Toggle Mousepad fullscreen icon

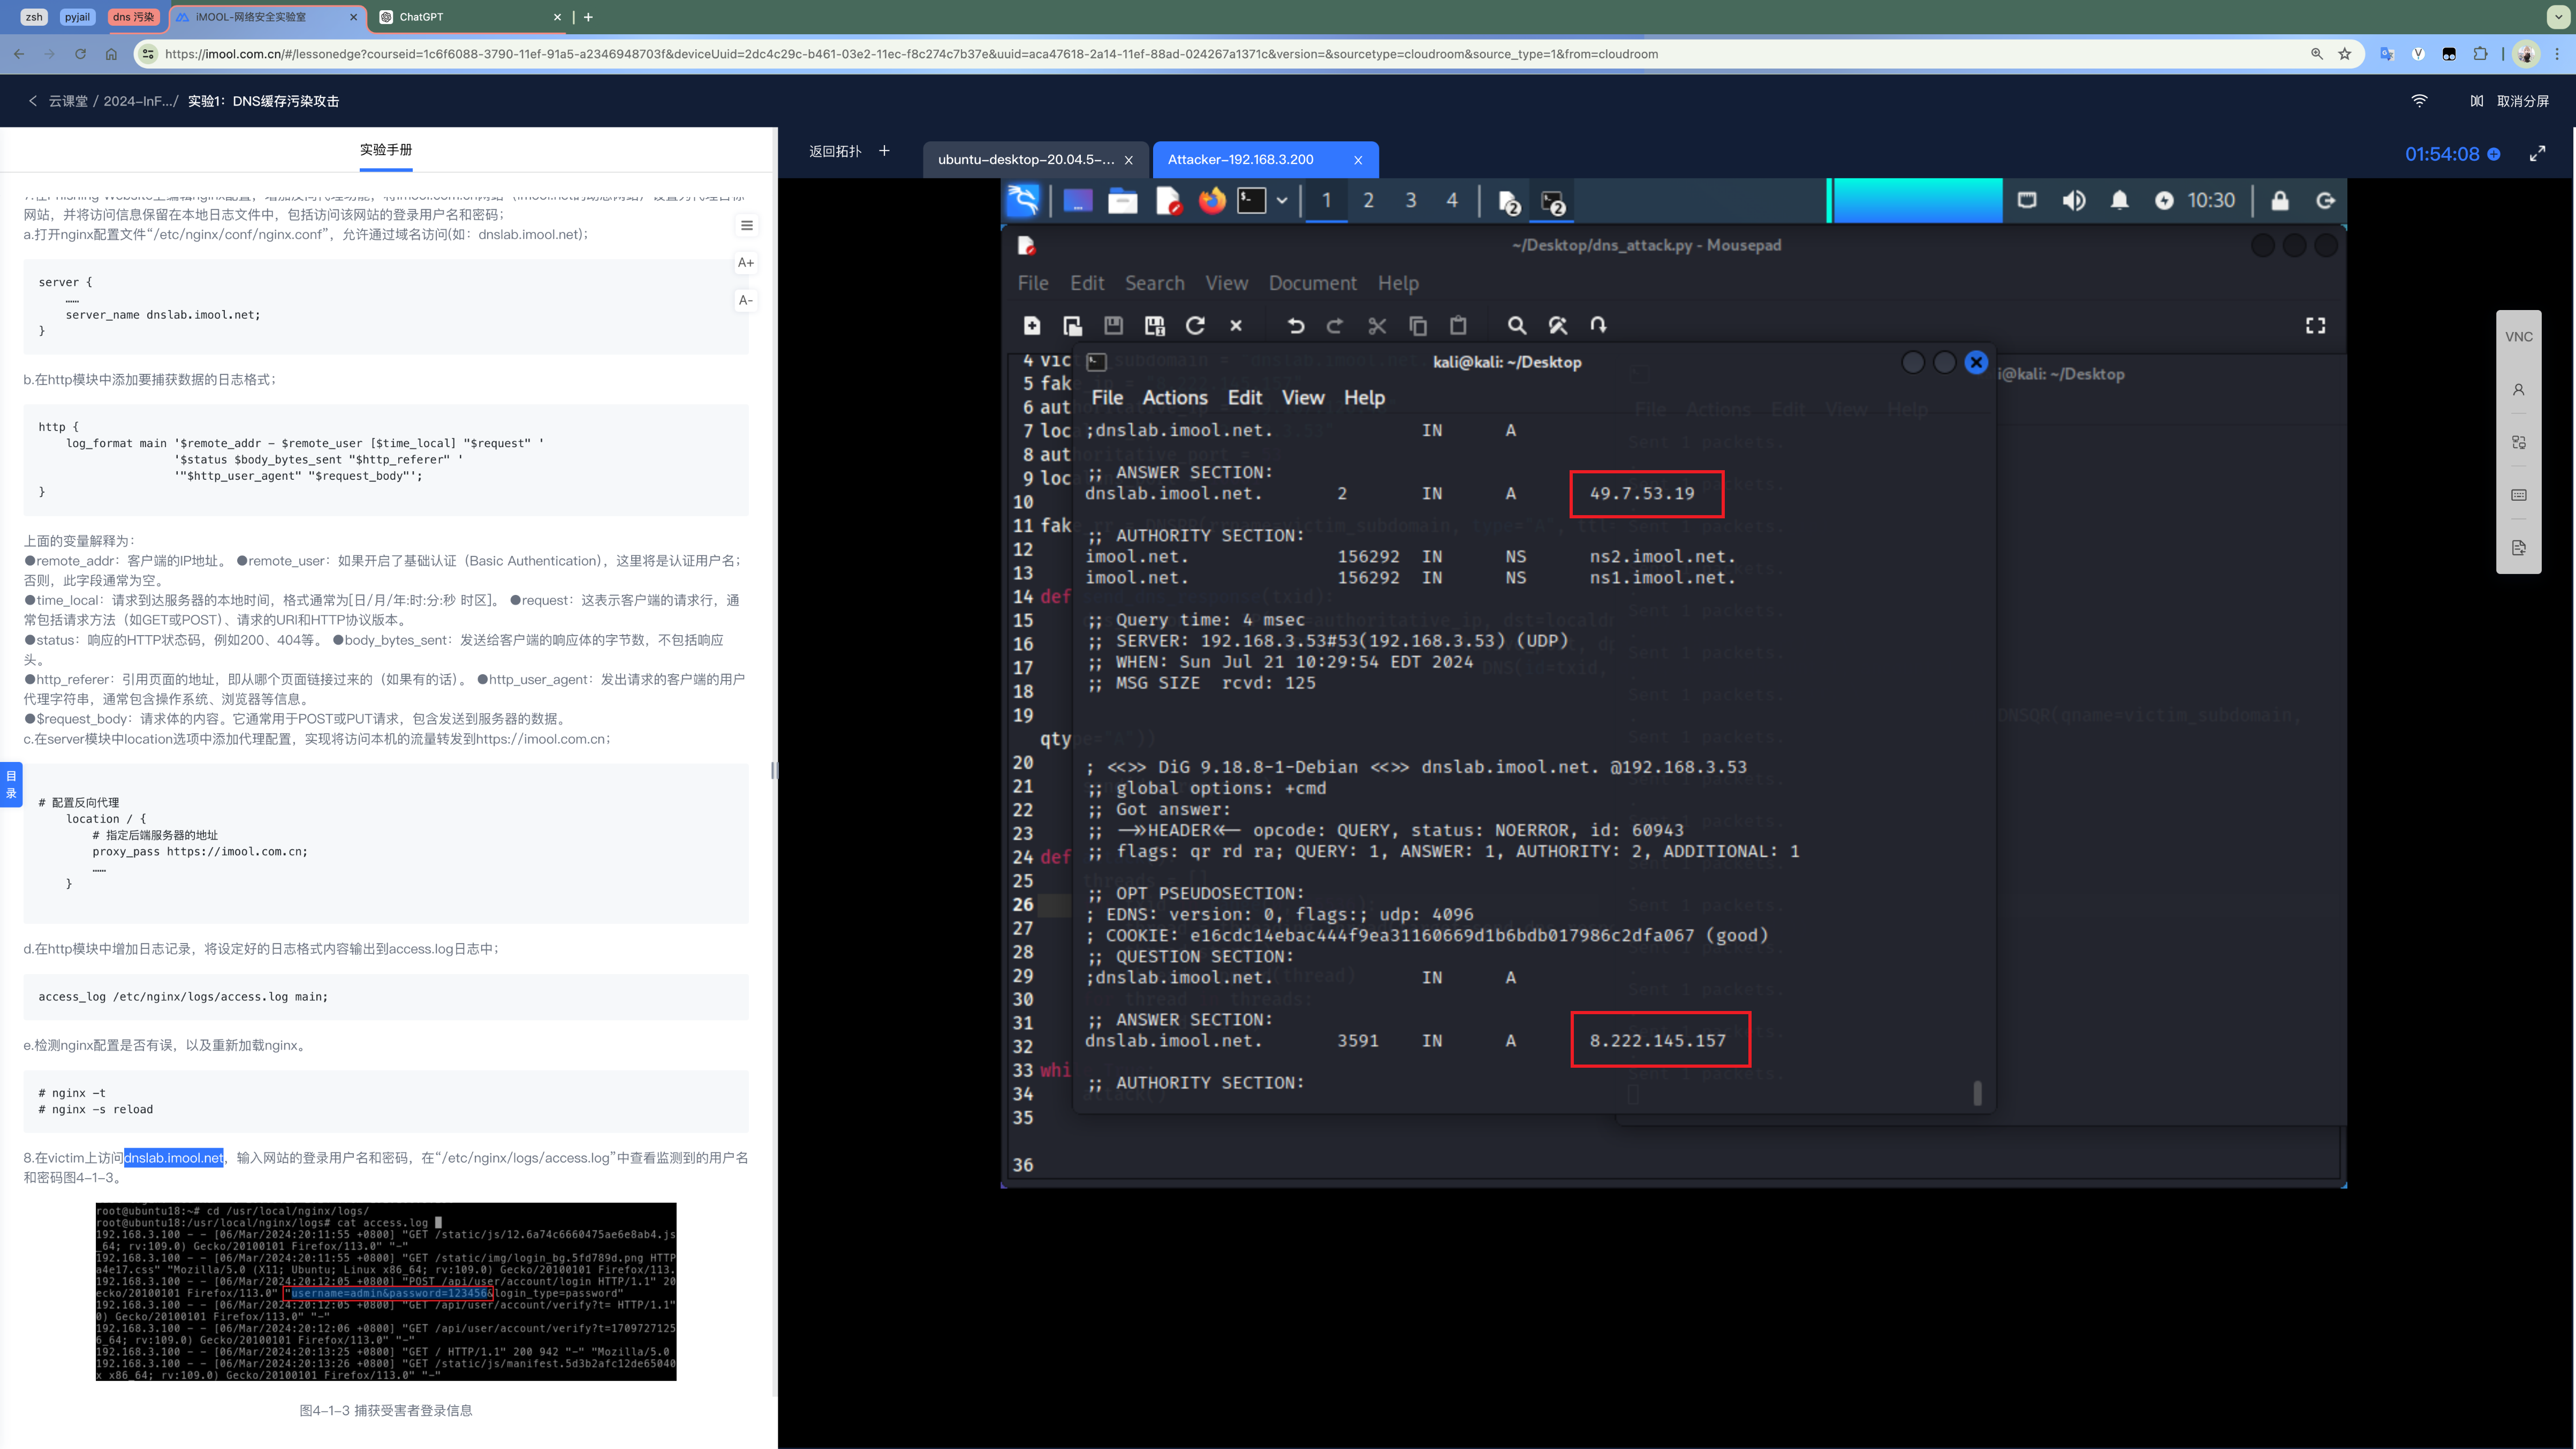[x=2315, y=326]
